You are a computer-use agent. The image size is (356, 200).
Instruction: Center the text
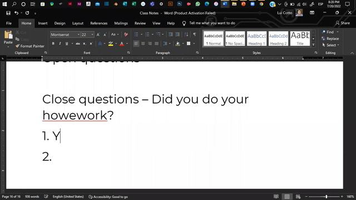pyautogui.click(x=143, y=43)
